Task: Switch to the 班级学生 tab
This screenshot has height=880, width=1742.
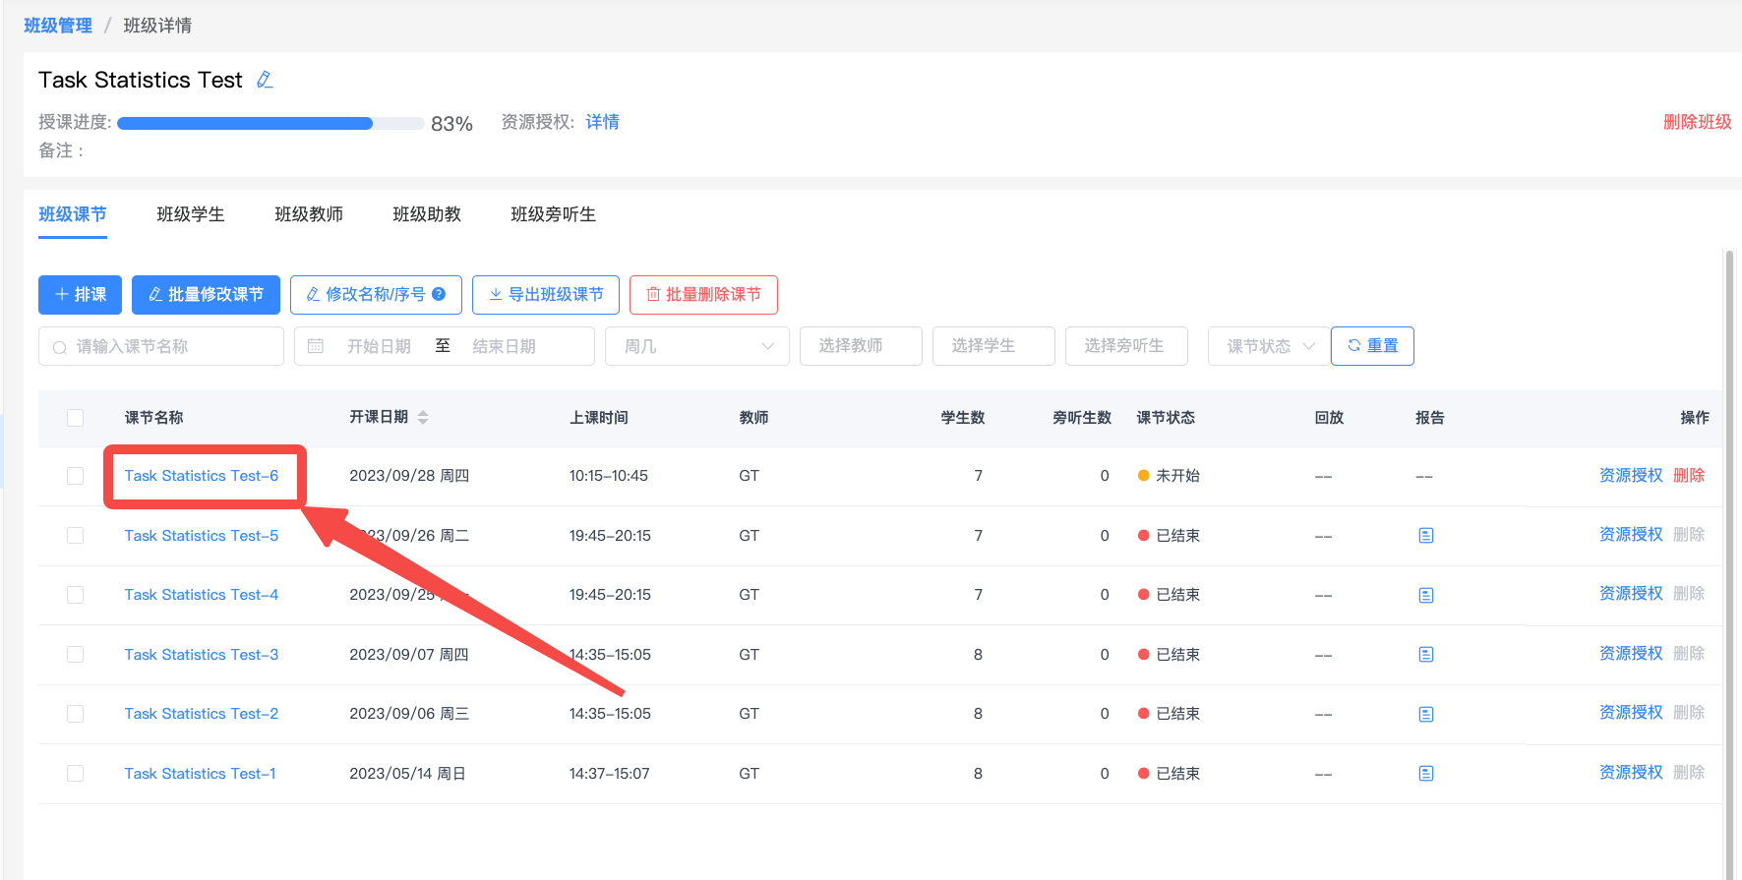Action: point(191,214)
